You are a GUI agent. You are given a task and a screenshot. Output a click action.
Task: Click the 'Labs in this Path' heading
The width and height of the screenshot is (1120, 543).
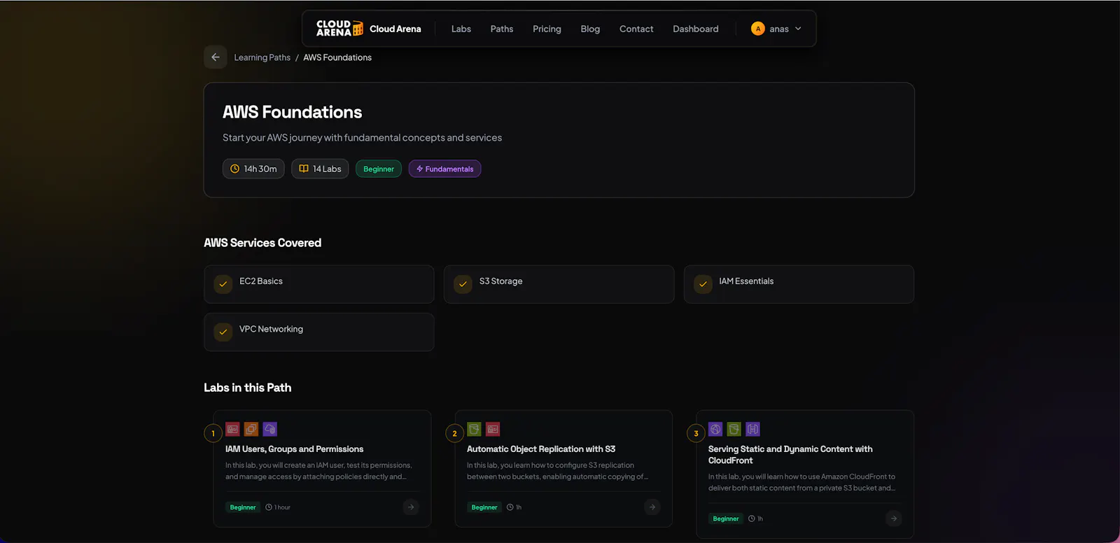click(248, 388)
